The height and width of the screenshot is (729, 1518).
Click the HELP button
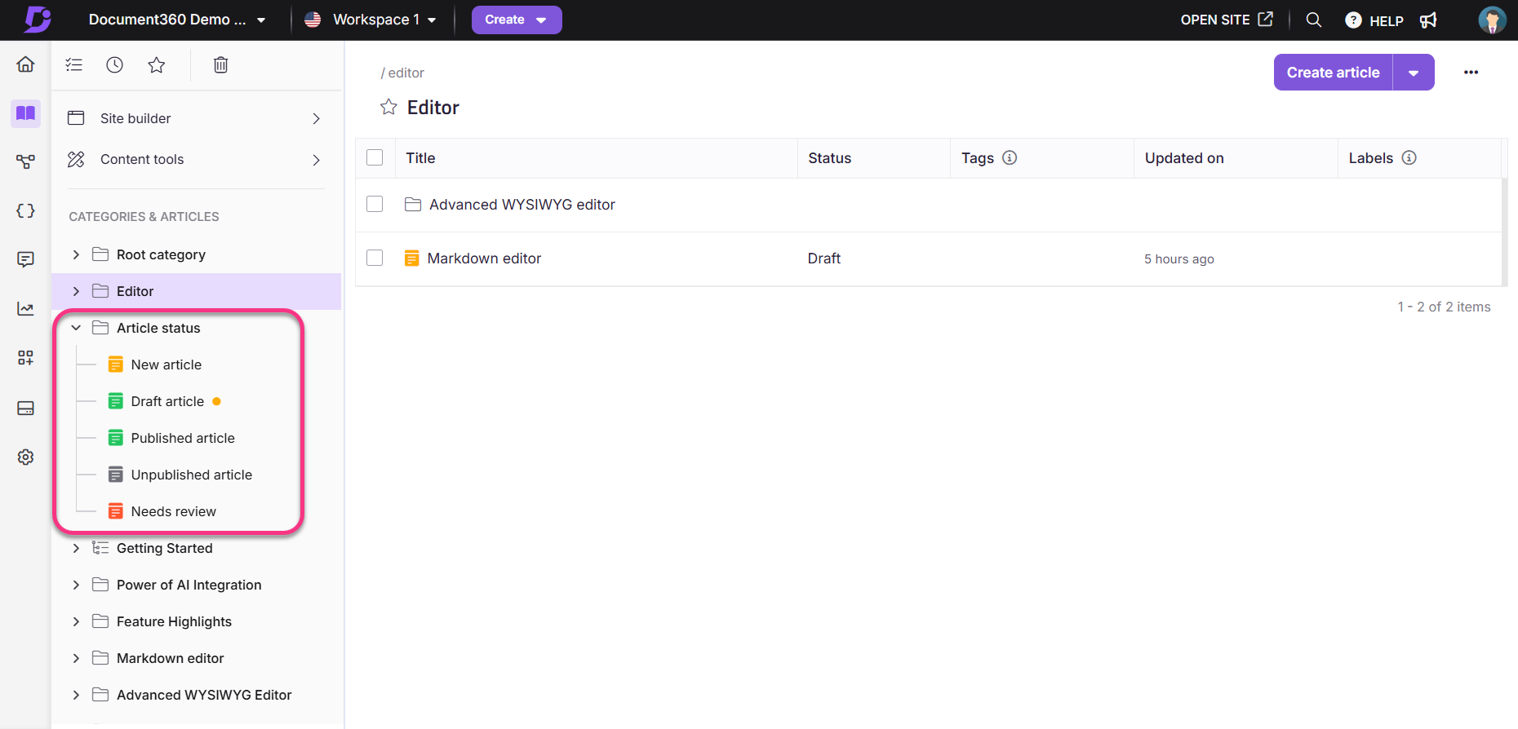pyautogui.click(x=1374, y=20)
